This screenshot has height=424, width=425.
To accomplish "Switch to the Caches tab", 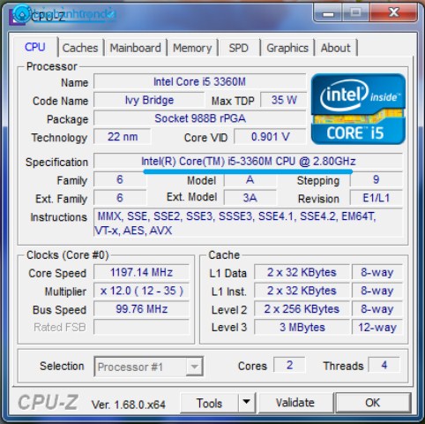I will pyautogui.click(x=80, y=48).
